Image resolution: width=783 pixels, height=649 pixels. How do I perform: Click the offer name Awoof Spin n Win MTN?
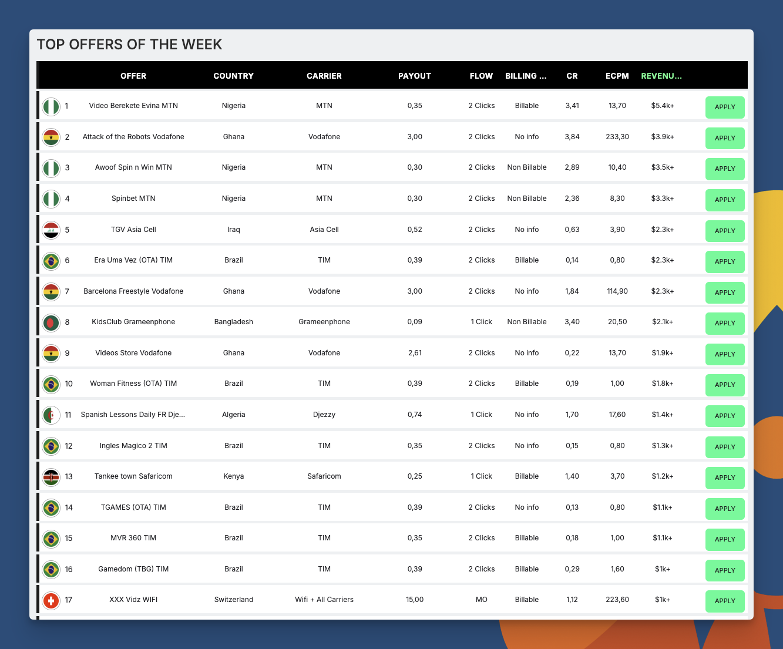point(133,167)
